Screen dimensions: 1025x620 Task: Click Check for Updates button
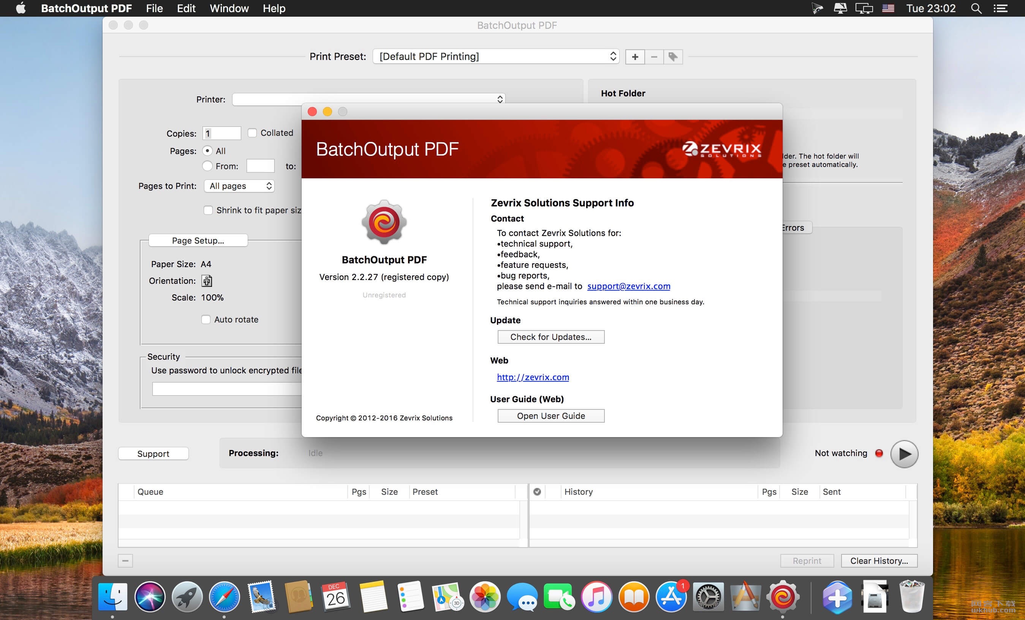pyautogui.click(x=551, y=337)
